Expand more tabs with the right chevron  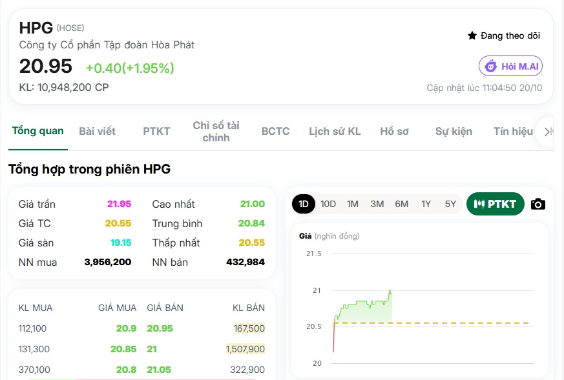547,132
